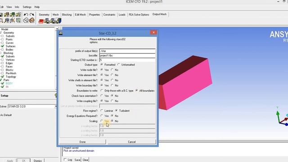
Task: Switch to the FEA Solve Options tab
Action: click(x=139, y=14)
